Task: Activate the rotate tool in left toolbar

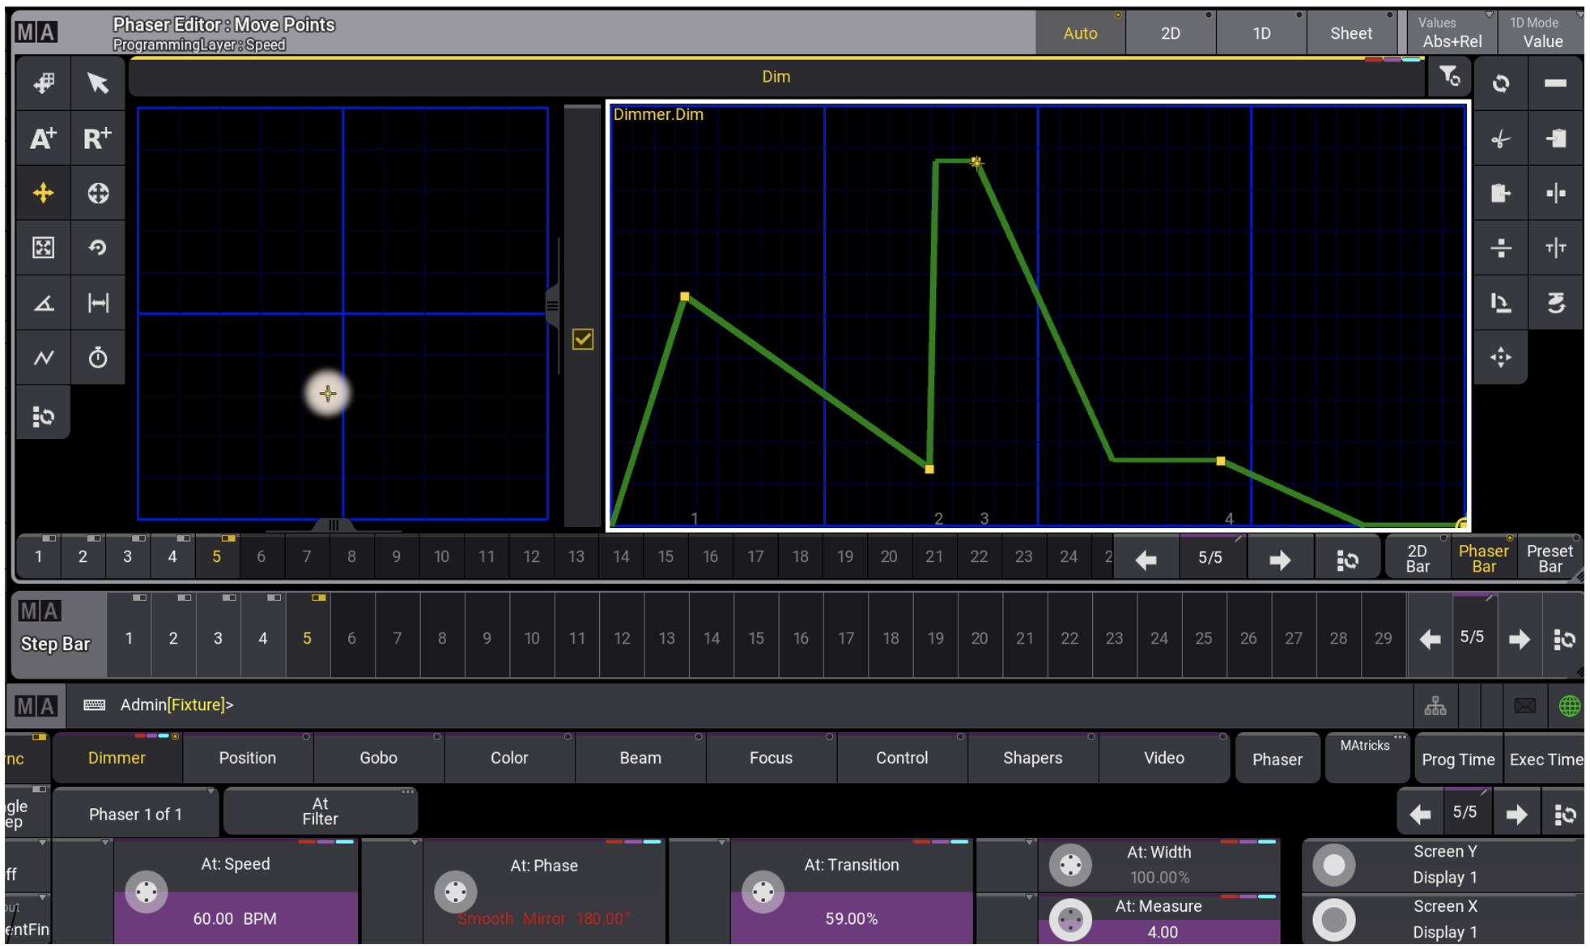Action: coord(98,248)
